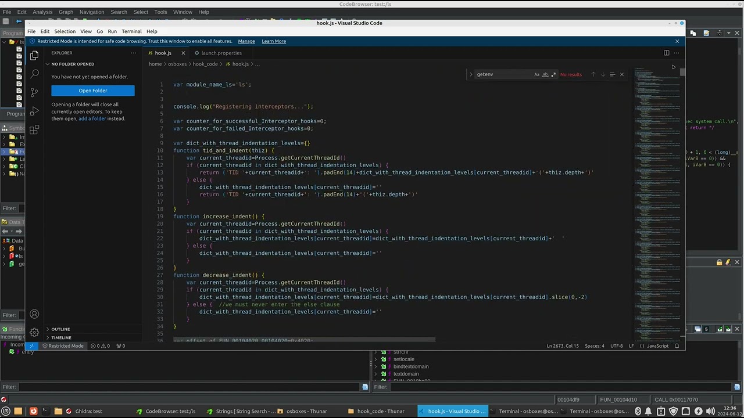Open editor More Actions ellipsis menu
The height and width of the screenshot is (418, 744).
(x=676, y=53)
